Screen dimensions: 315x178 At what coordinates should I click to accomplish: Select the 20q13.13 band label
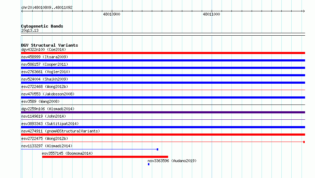[30, 30]
